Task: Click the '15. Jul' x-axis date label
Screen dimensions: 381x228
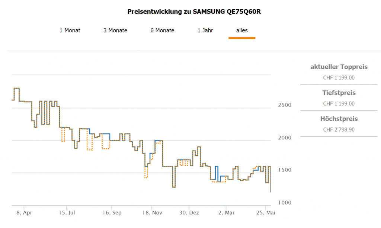Action: pyautogui.click(x=67, y=213)
